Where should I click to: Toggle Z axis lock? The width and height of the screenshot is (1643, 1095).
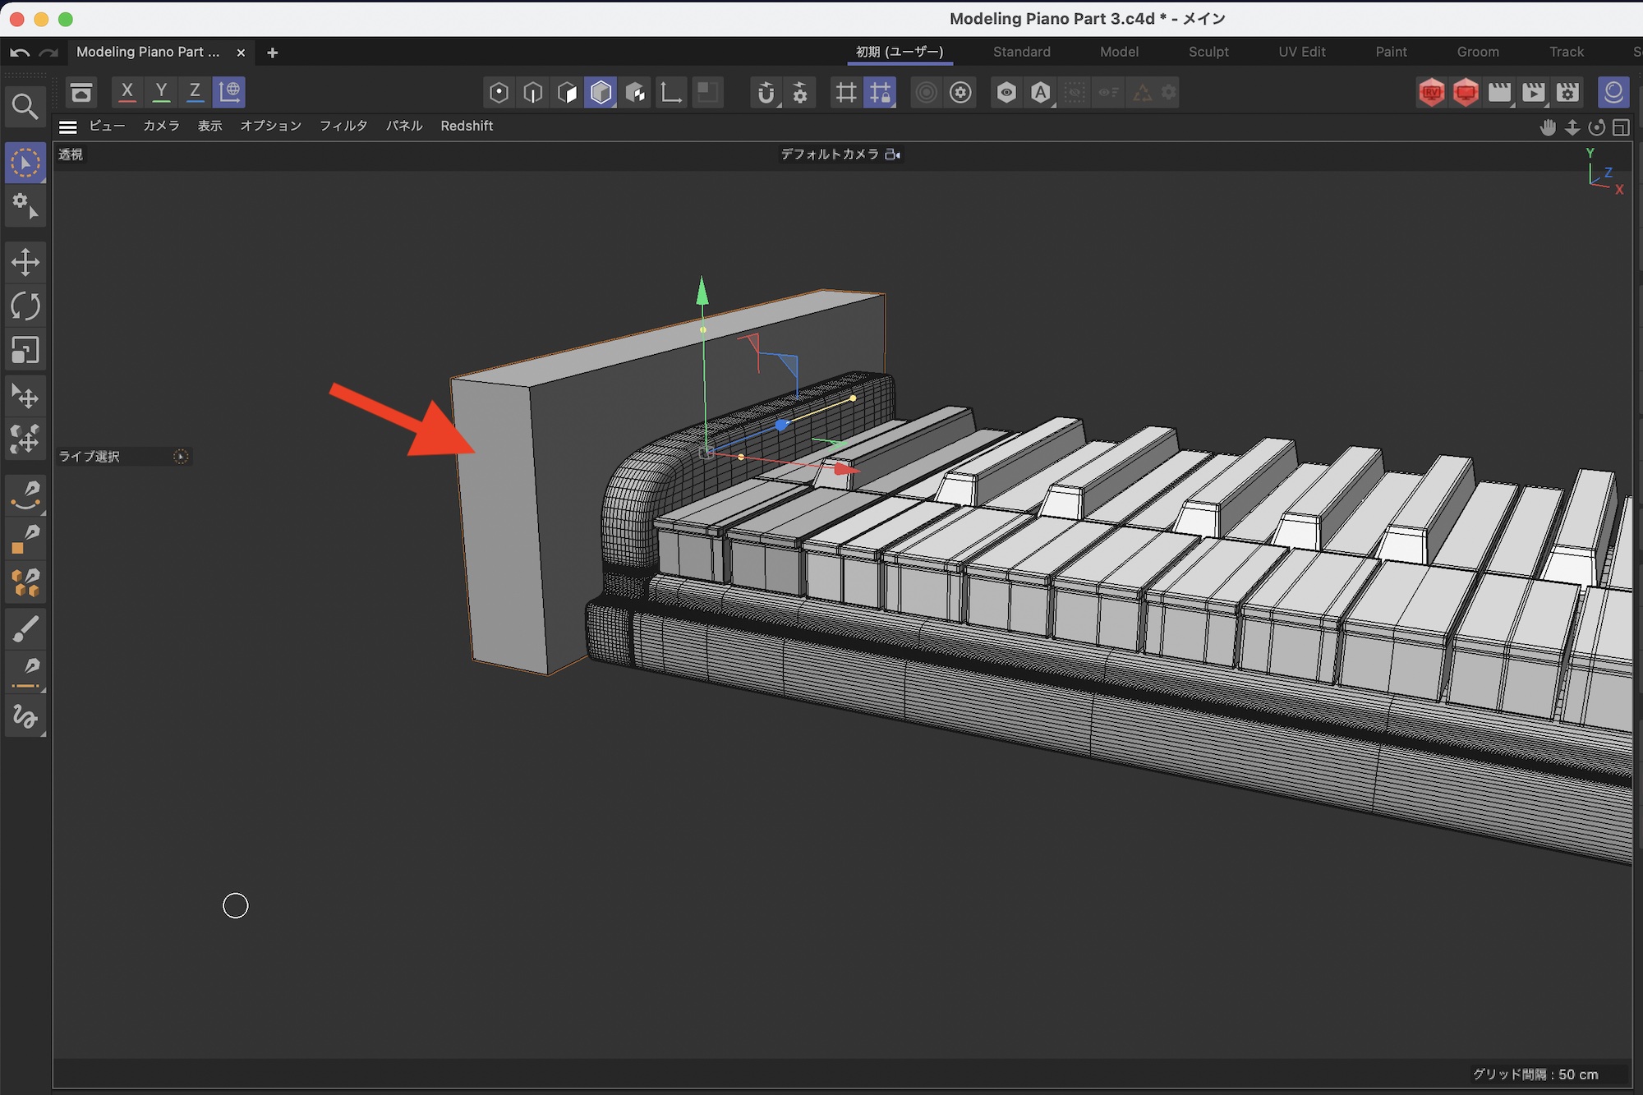click(x=195, y=92)
